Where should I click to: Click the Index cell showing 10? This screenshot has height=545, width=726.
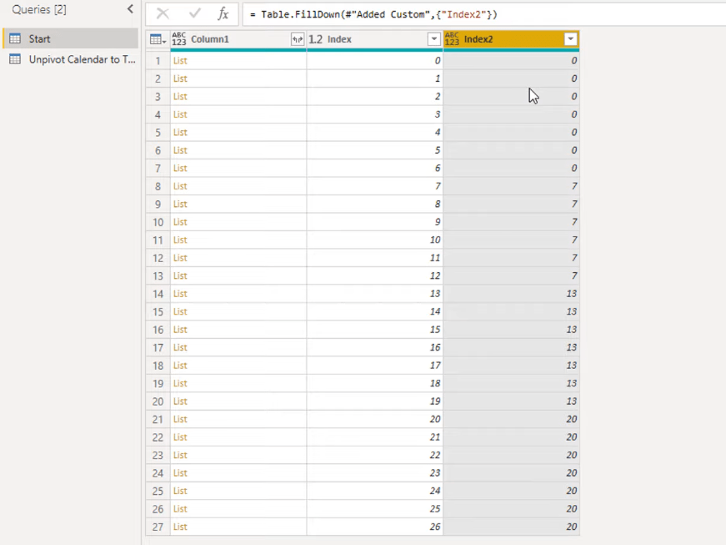pos(374,240)
